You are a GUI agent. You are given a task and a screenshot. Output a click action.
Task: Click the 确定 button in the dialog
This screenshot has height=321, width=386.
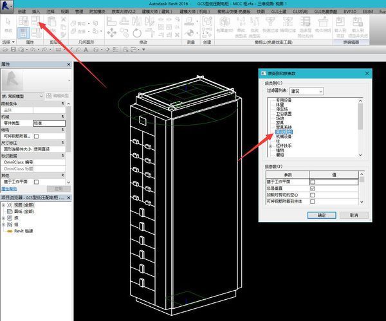pos(322,216)
